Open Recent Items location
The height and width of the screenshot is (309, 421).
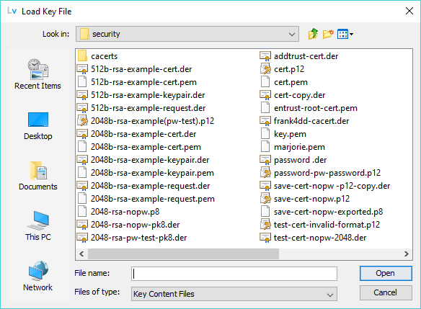[38, 74]
